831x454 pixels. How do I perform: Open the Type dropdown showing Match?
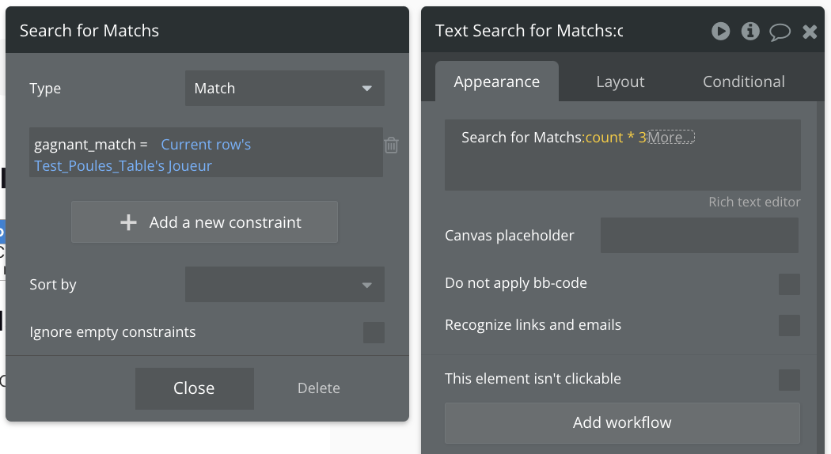(284, 89)
